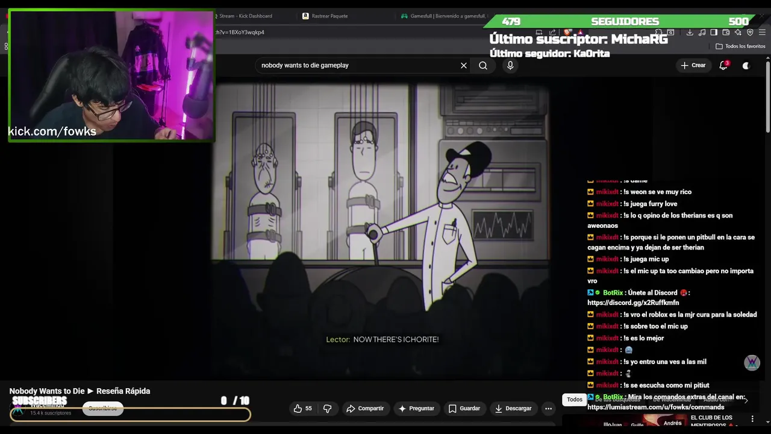Toggle the browser sidebar panel icon

pyautogui.click(x=714, y=32)
